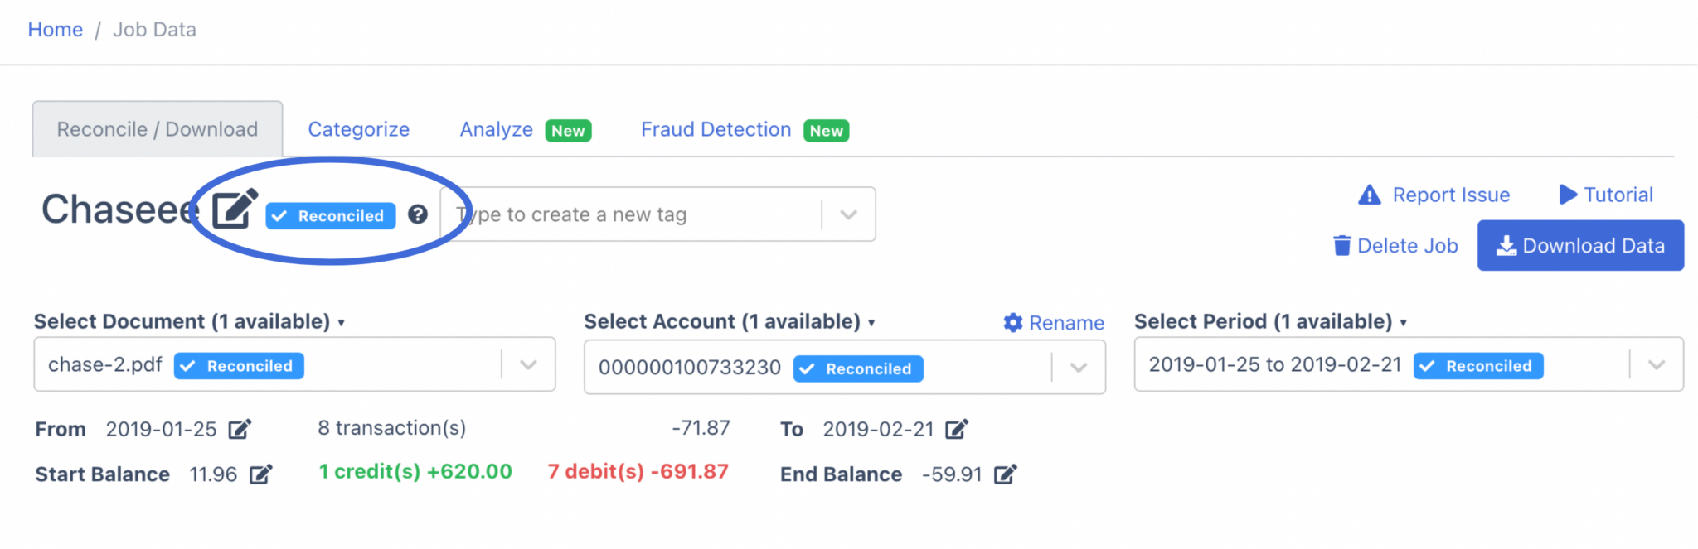Edit the Start Balance value
Viewport: 1698px width, 549px height.
coord(260,474)
